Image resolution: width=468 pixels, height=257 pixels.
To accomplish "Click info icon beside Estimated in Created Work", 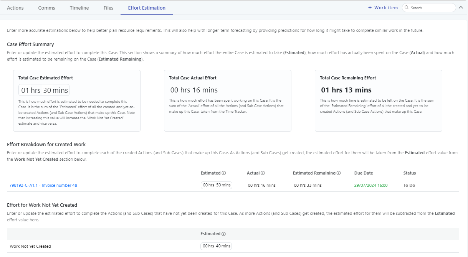I will click(224, 173).
